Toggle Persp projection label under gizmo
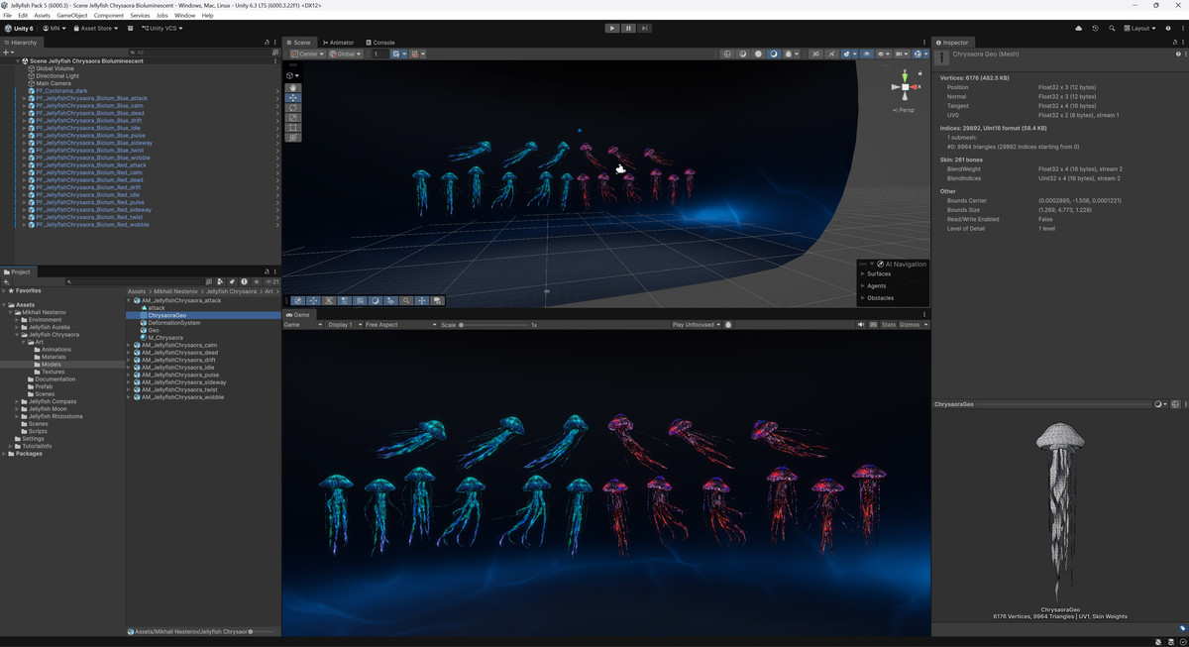This screenshot has width=1189, height=647. (x=904, y=110)
